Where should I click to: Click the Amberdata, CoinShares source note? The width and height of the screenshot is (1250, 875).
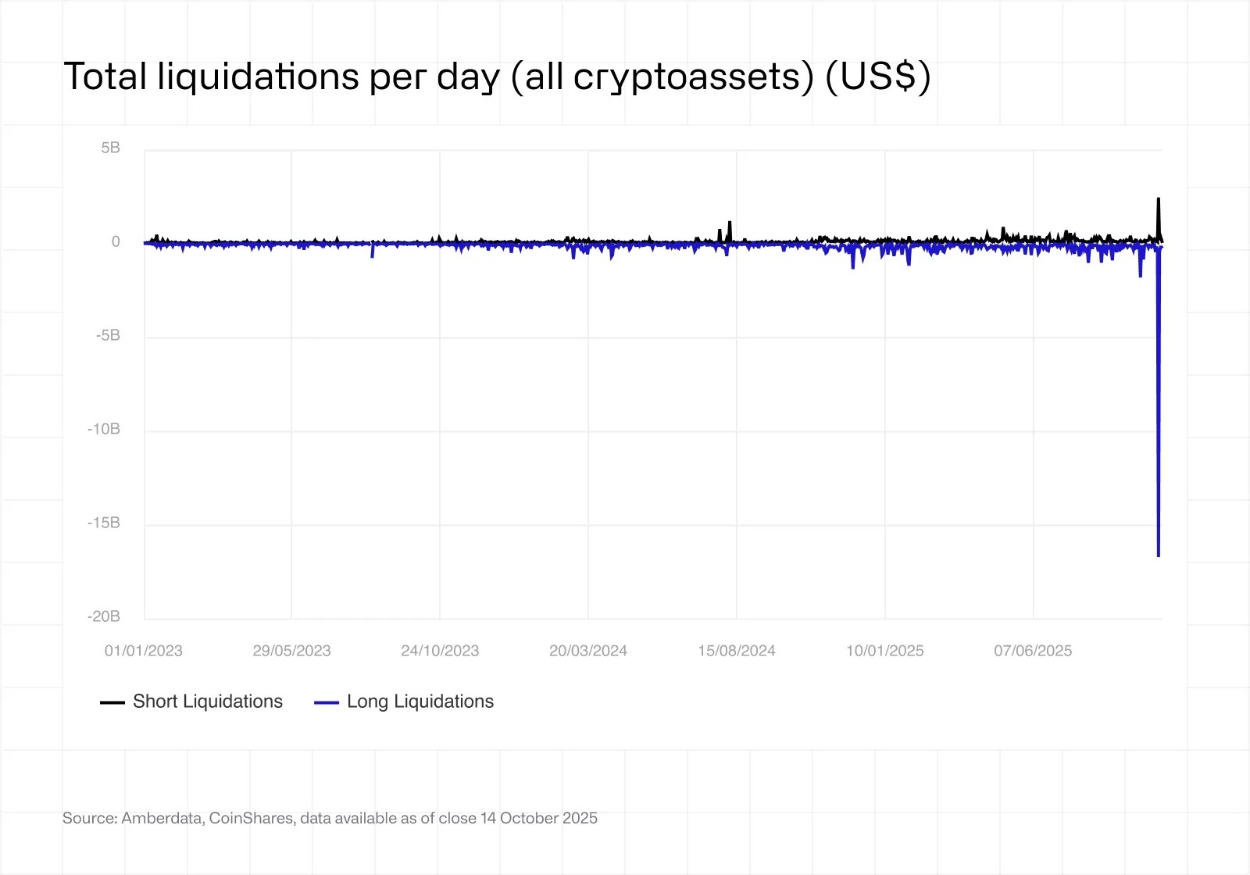[x=330, y=818]
